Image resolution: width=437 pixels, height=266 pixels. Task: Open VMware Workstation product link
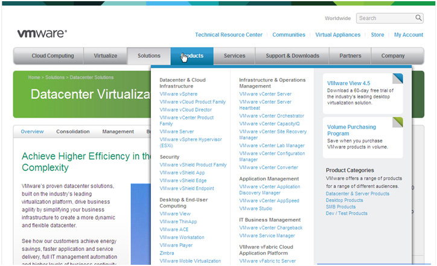point(182,238)
